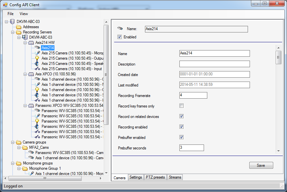Click the microphone icon of Axis 215 Camera
The width and height of the screenshot is (287, 192).
pos(37,53)
